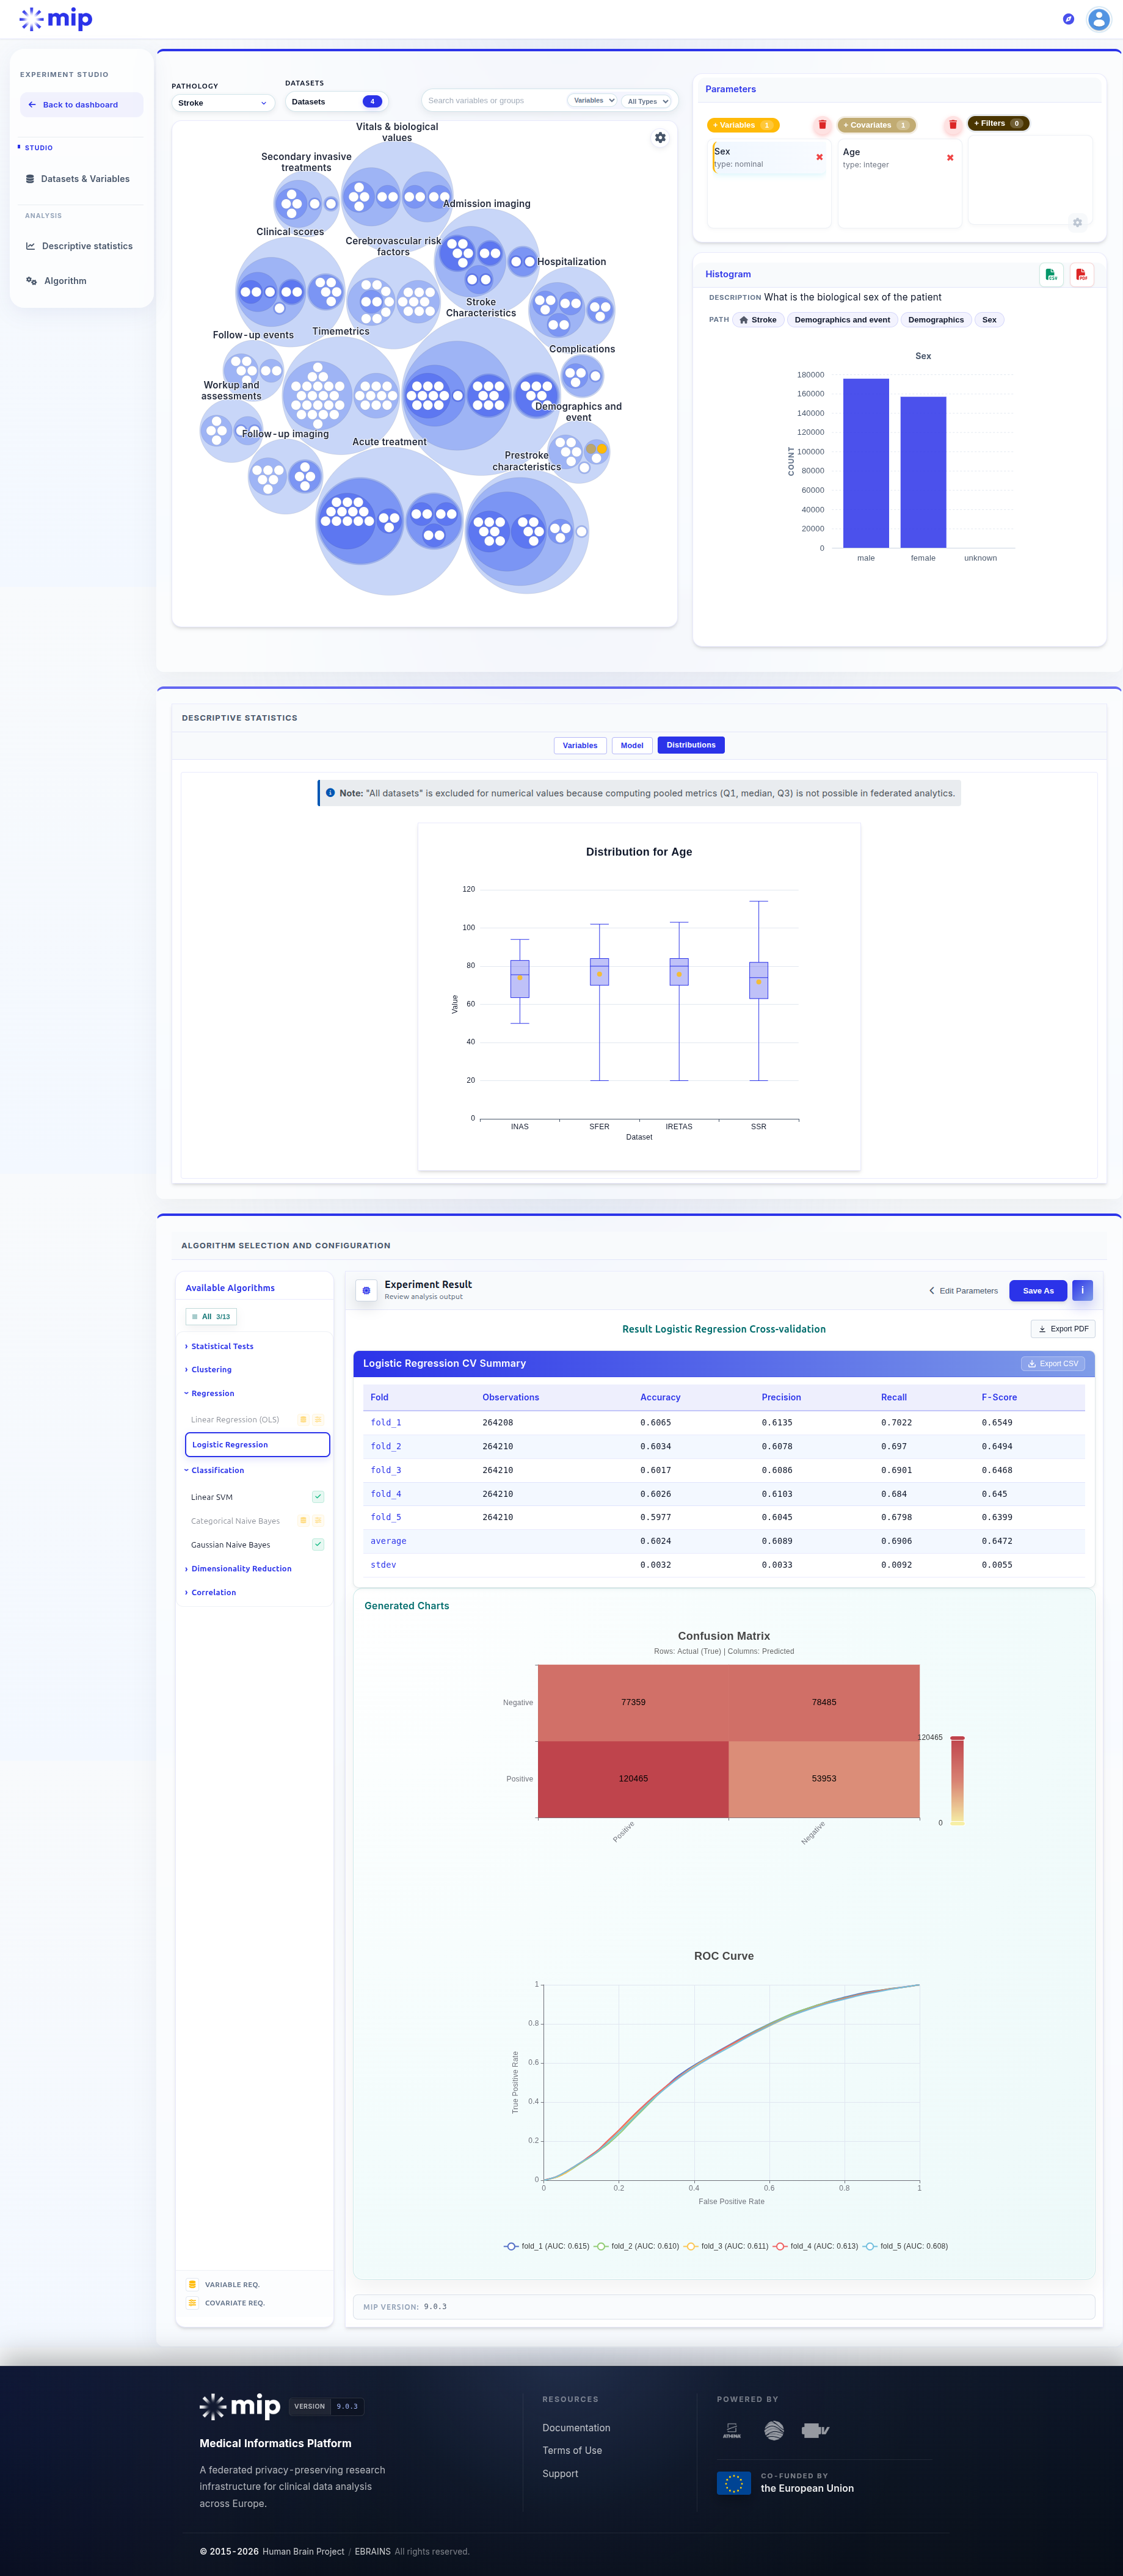Open the Pathology Stroke dropdown
This screenshot has height=2576, width=1123.
tap(222, 103)
